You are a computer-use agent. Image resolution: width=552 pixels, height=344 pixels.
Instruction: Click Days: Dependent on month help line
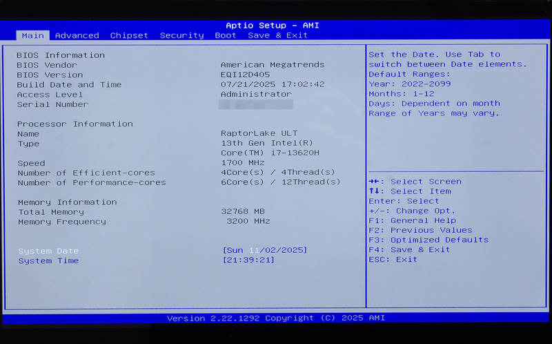[435, 104]
